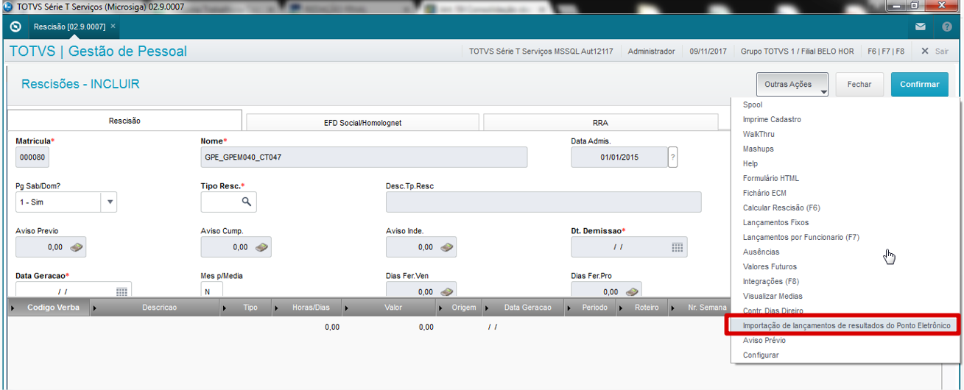Click the Data Geracao column header
The width and height of the screenshot is (964, 390).
click(527, 308)
